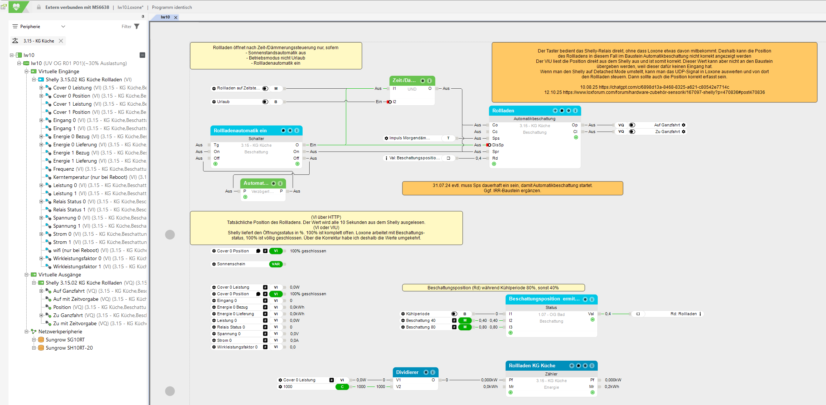Remove the 3.15 - KG Küche filter chip
Viewport: 826px width, 405px height.
(61, 41)
